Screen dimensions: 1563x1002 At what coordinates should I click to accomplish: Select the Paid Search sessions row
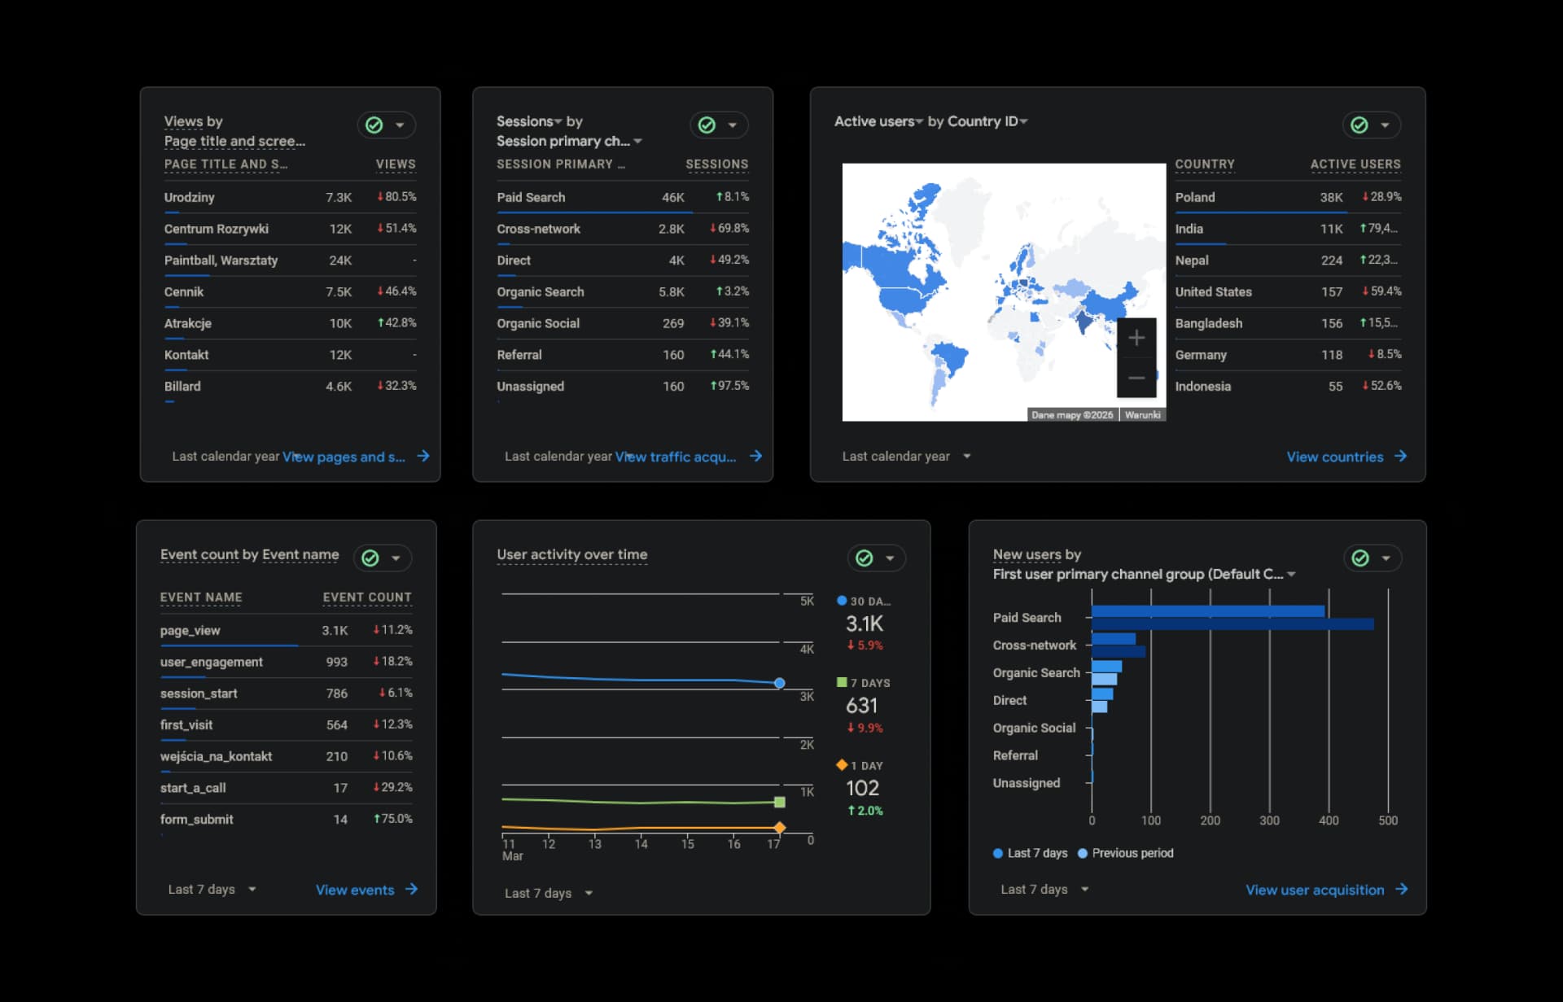click(531, 197)
